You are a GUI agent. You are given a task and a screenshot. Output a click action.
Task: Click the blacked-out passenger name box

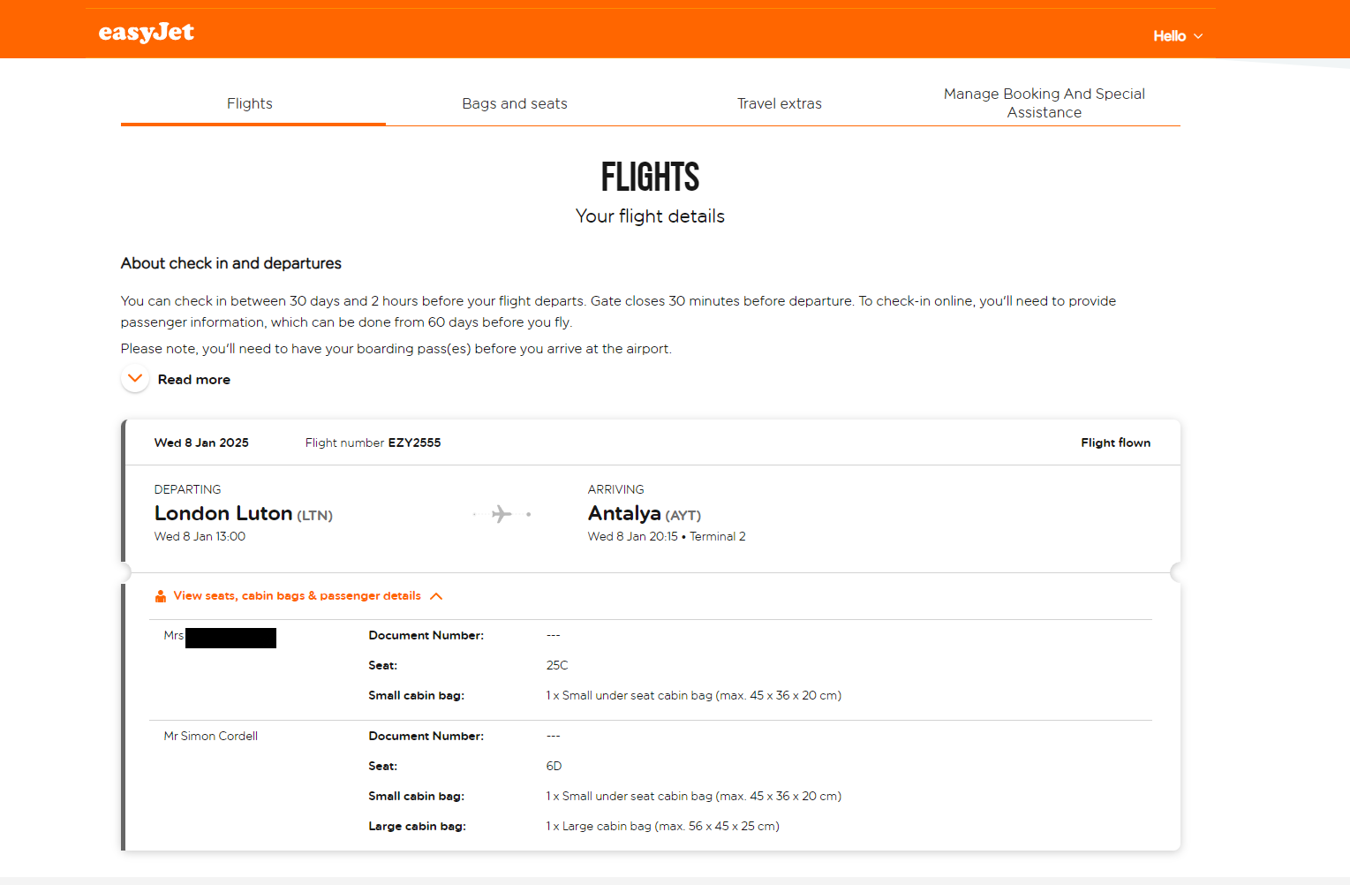click(x=230, y=638)
